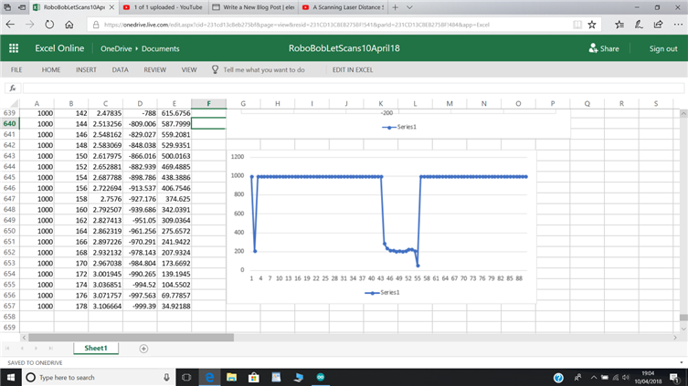Viewport: 688px width, 386px height.
Task: Click the Tell me search box
Action: click(263, 69)
